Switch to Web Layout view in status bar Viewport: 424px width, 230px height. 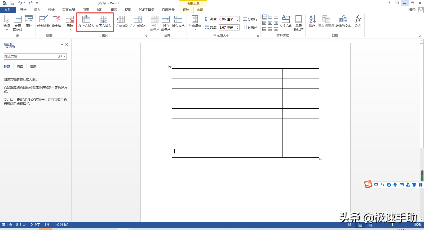pos(370,225)
